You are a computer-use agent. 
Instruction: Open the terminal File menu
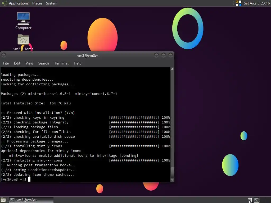pyautogui.click(x=6, y=63)
